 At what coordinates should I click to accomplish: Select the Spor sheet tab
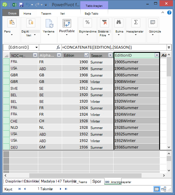[x=97, y=182]
